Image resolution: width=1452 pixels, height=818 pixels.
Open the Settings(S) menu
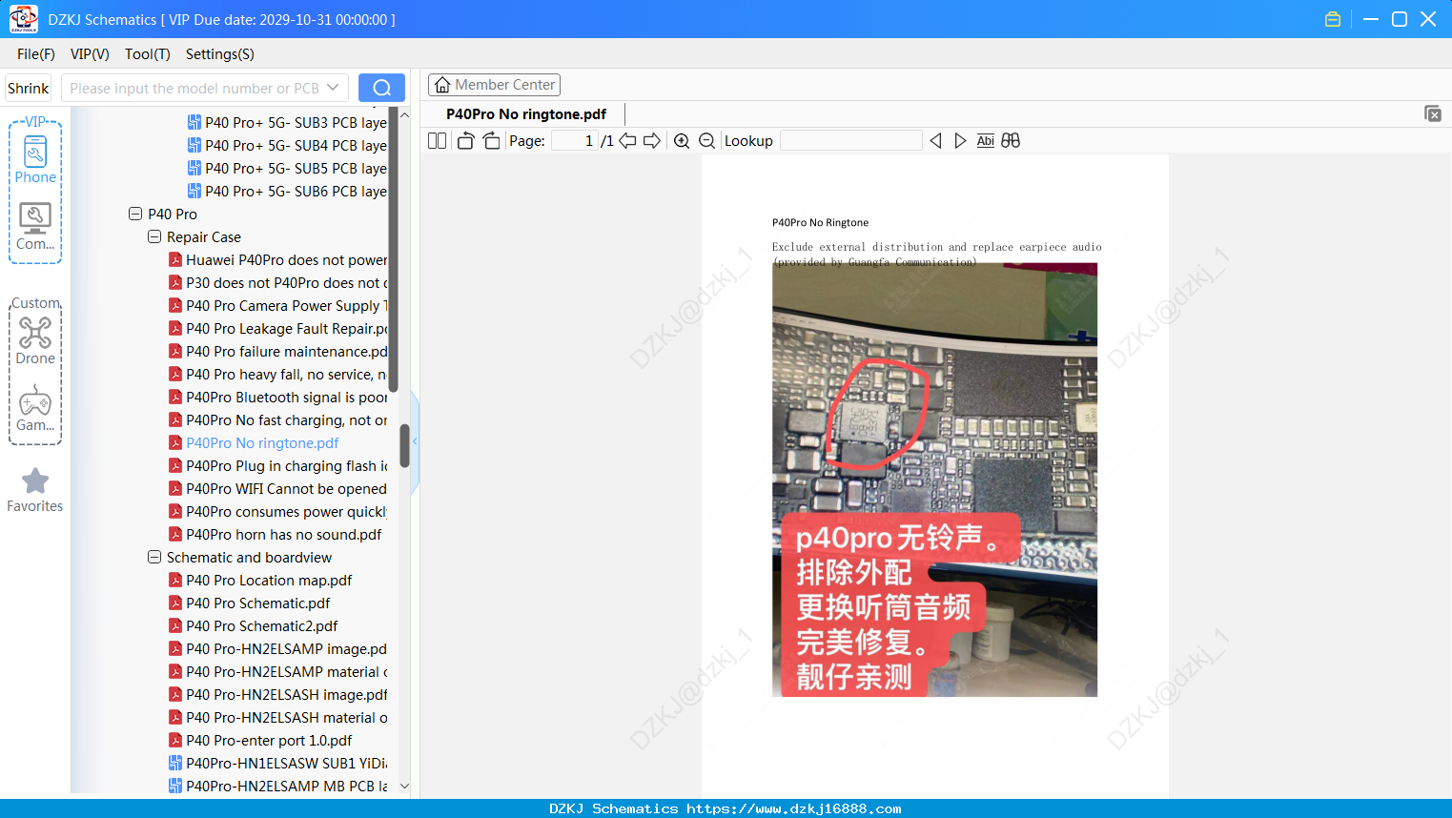pos(220,54)
